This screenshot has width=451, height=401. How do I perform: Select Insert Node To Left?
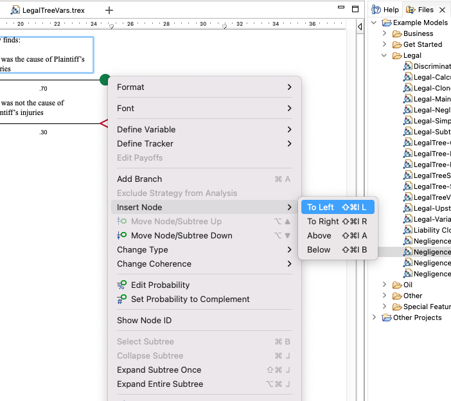338,207
